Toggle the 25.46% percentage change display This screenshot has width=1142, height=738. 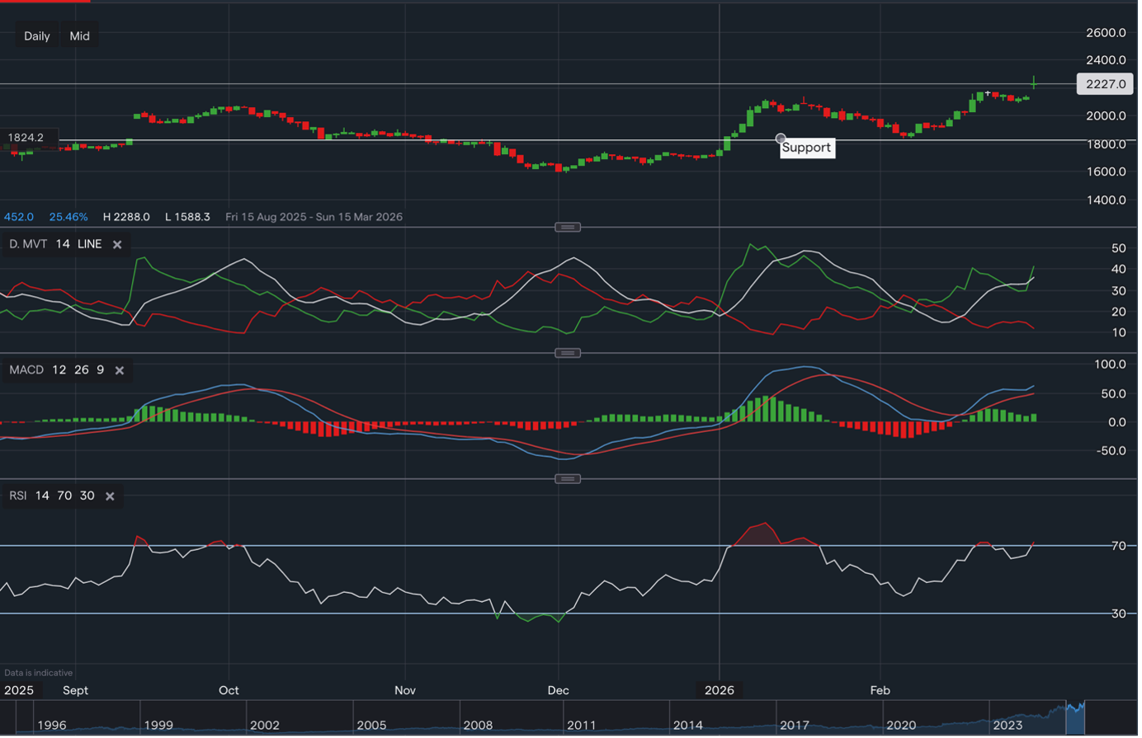68,216
